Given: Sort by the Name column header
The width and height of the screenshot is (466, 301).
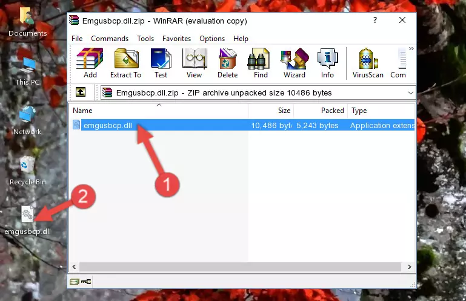Looking at the screenshot, I should 159,111.
